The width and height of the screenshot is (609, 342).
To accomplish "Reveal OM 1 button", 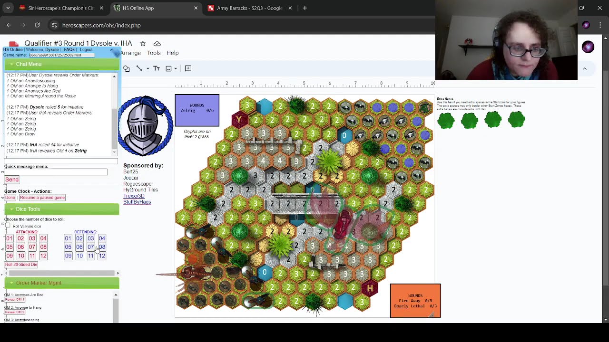I will tap(14, 300).
